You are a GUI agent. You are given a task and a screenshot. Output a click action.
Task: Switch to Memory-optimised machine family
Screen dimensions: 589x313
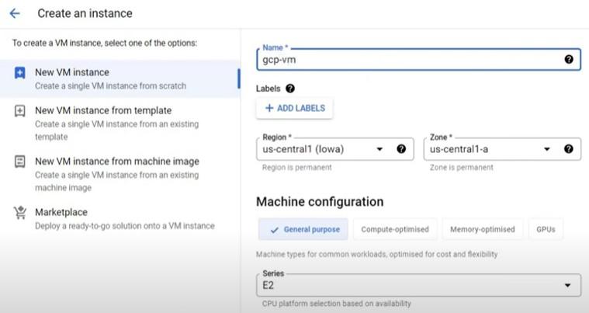tap(482, 229)
